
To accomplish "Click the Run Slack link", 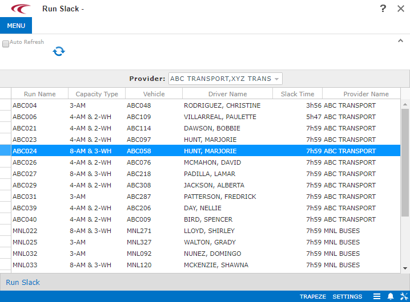I will [x=23, y=282].
